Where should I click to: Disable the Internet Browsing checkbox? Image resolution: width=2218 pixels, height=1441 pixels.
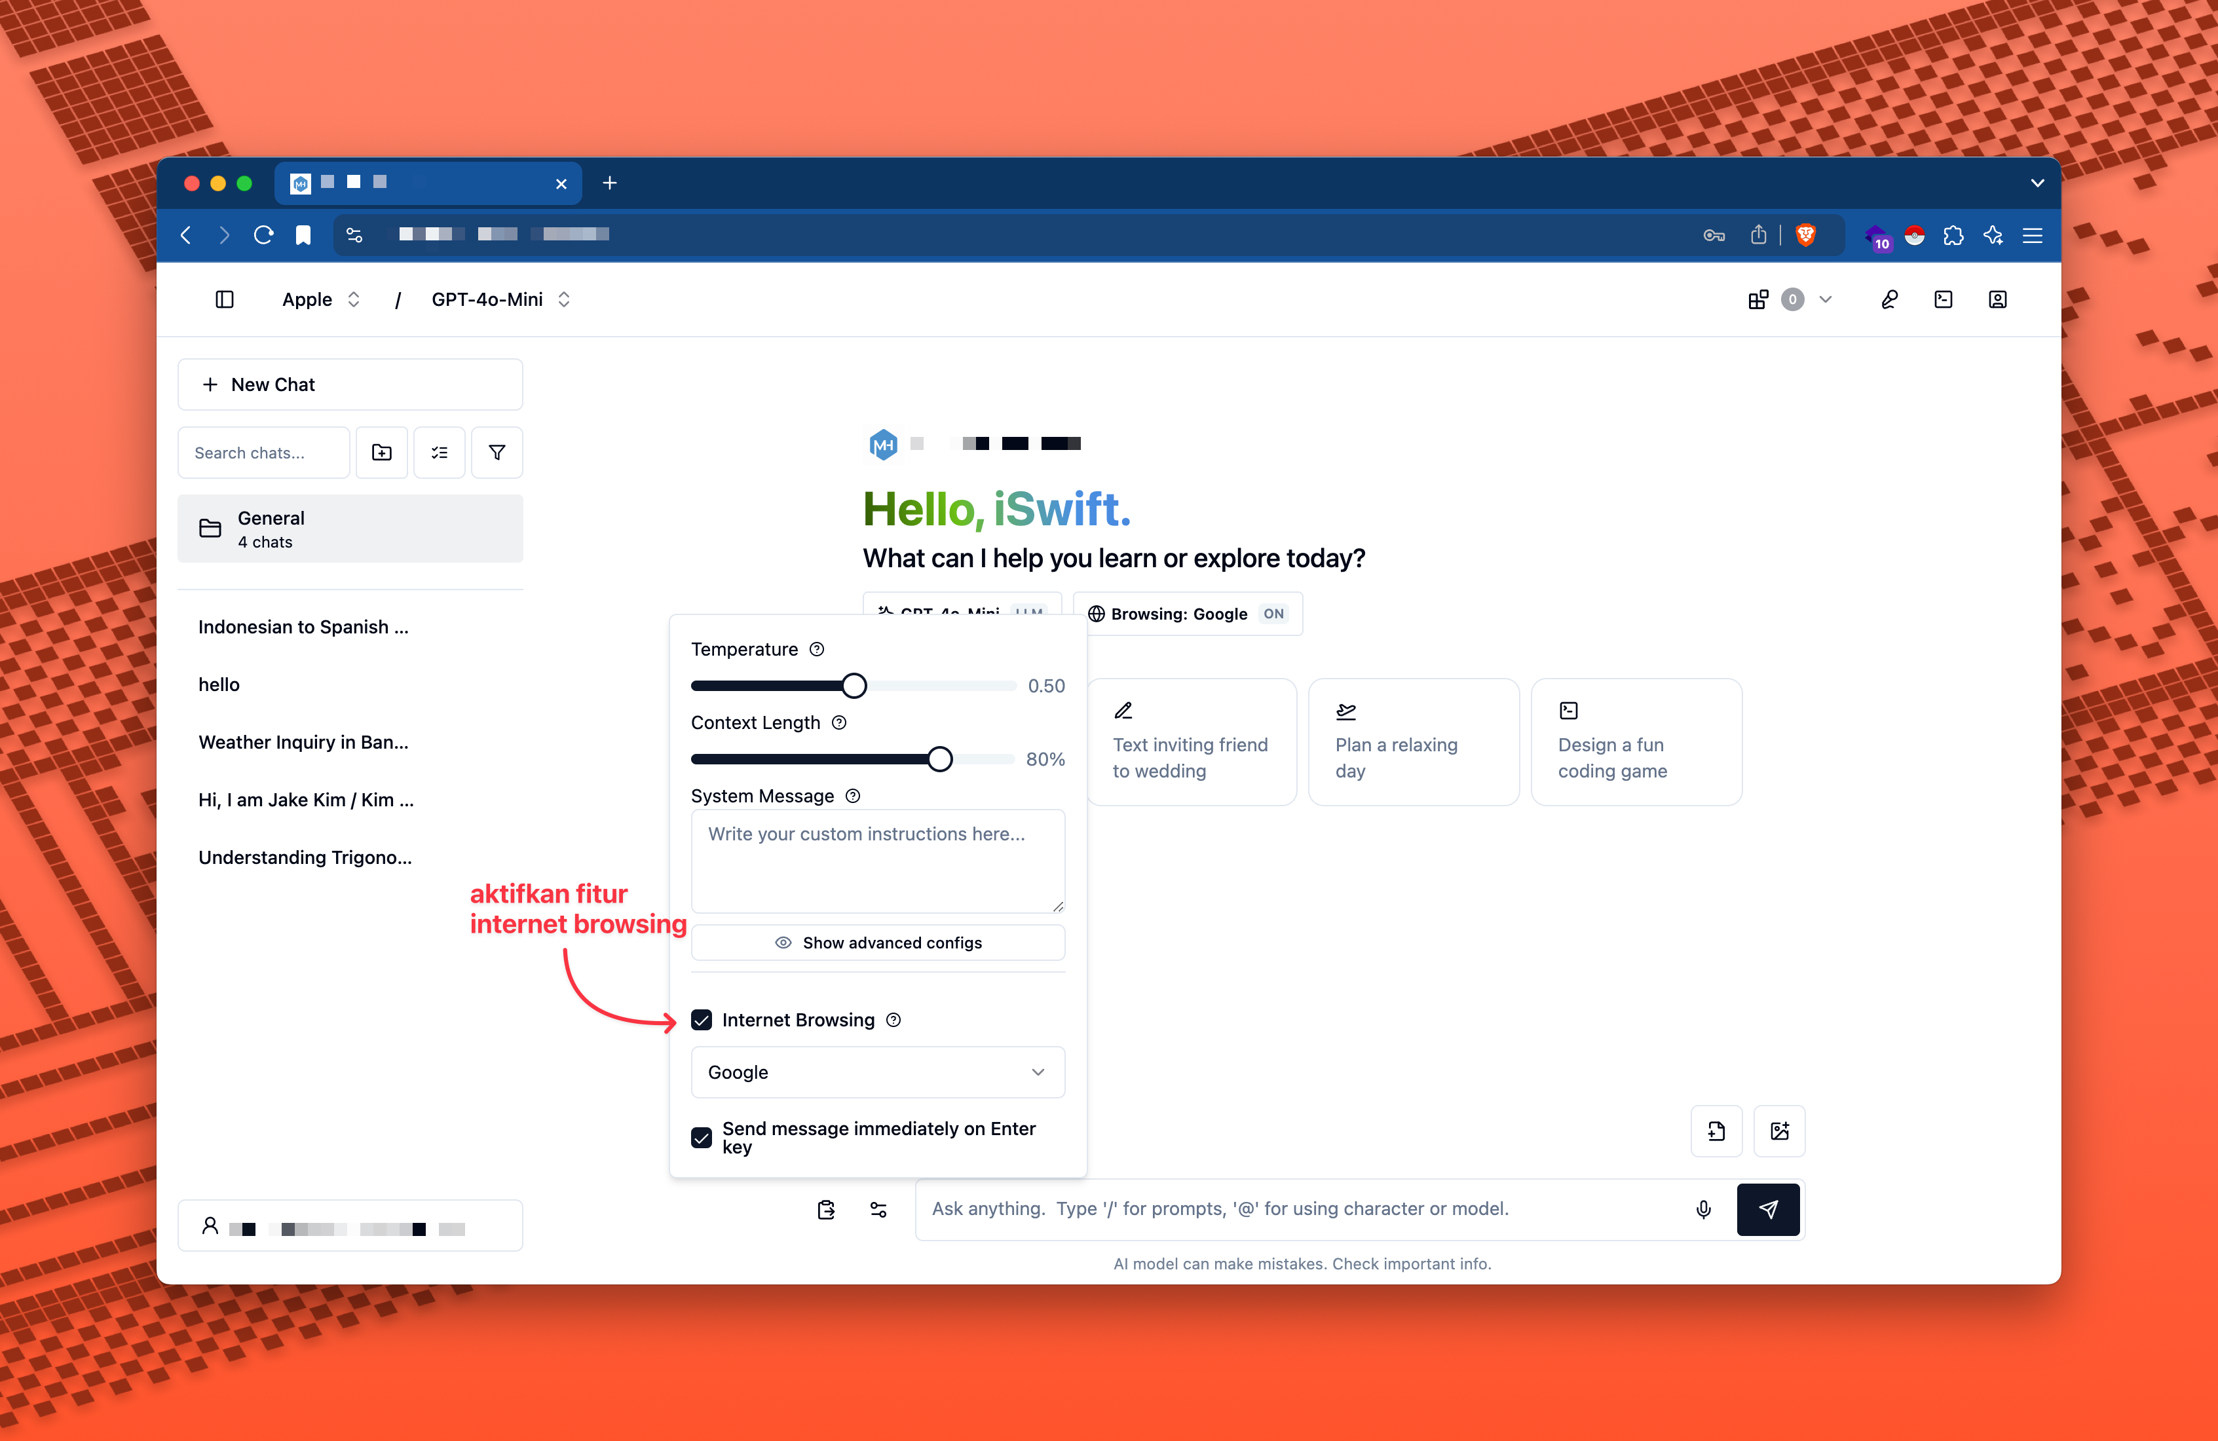click(702, 1020)
